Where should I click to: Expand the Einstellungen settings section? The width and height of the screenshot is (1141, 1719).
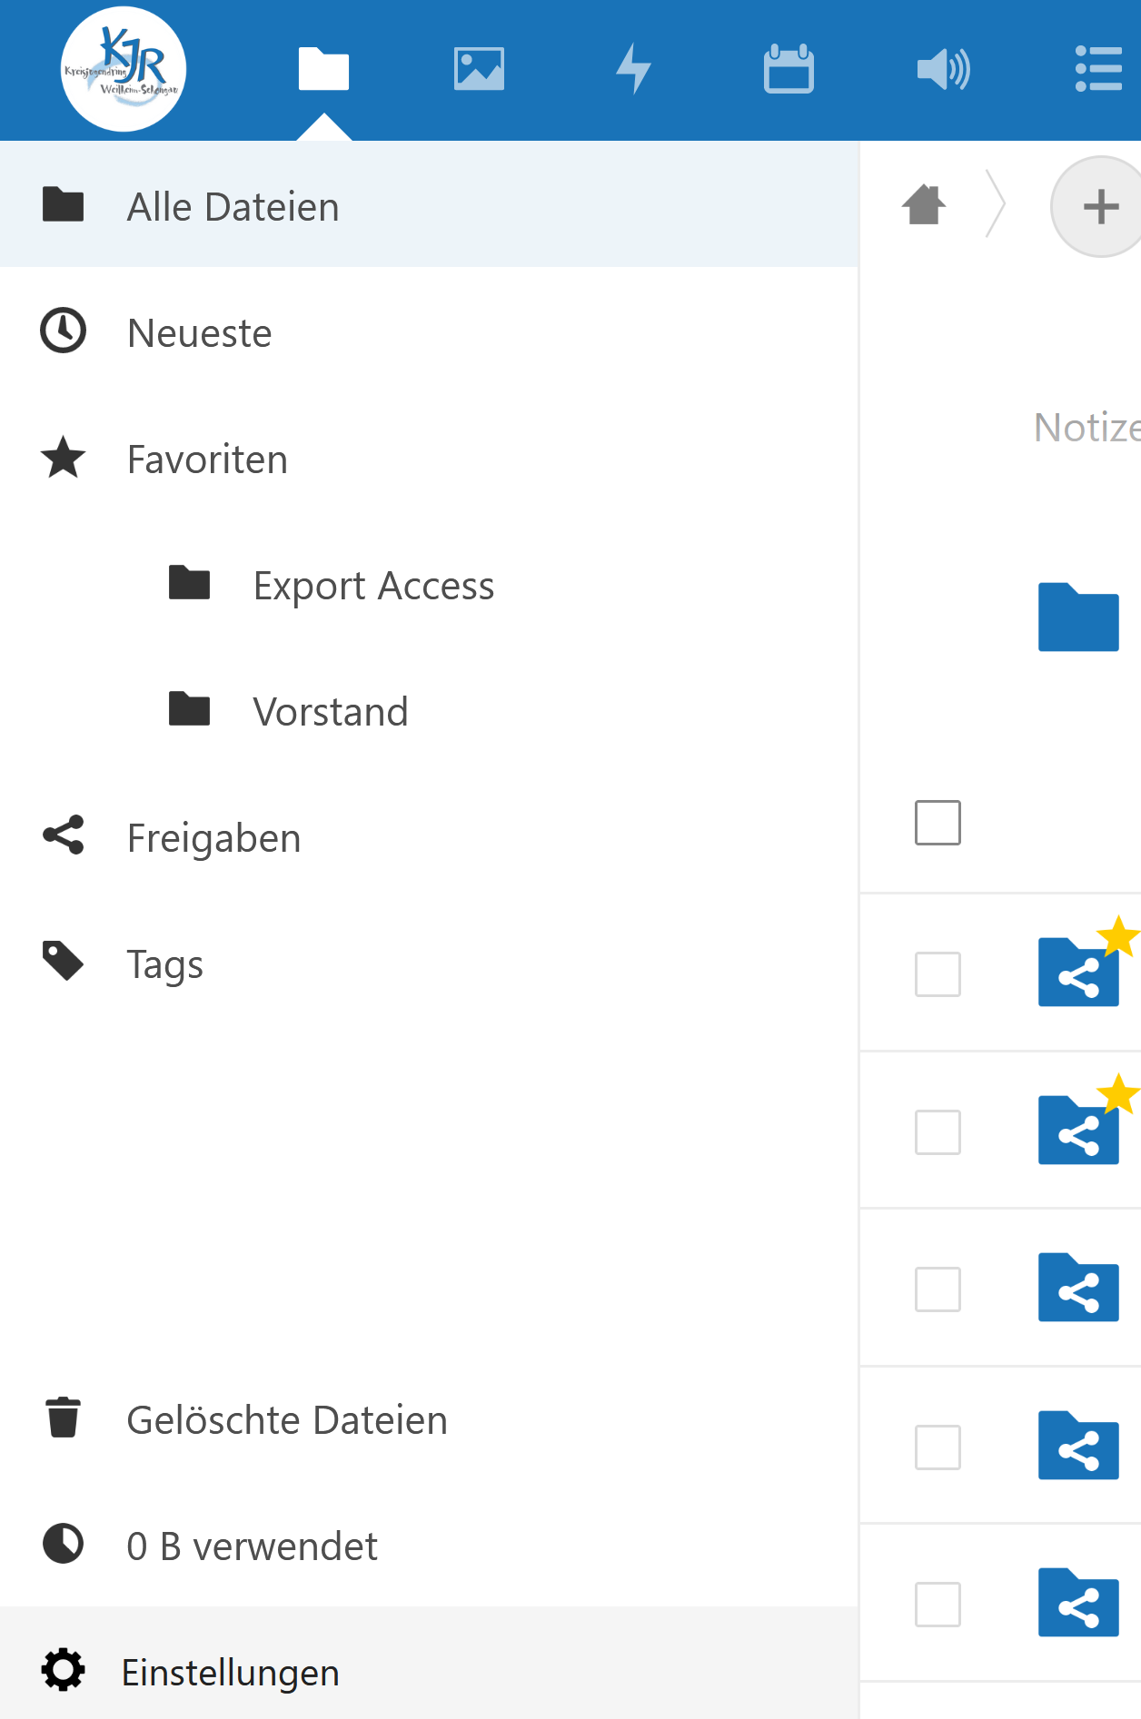[231, 1673]
